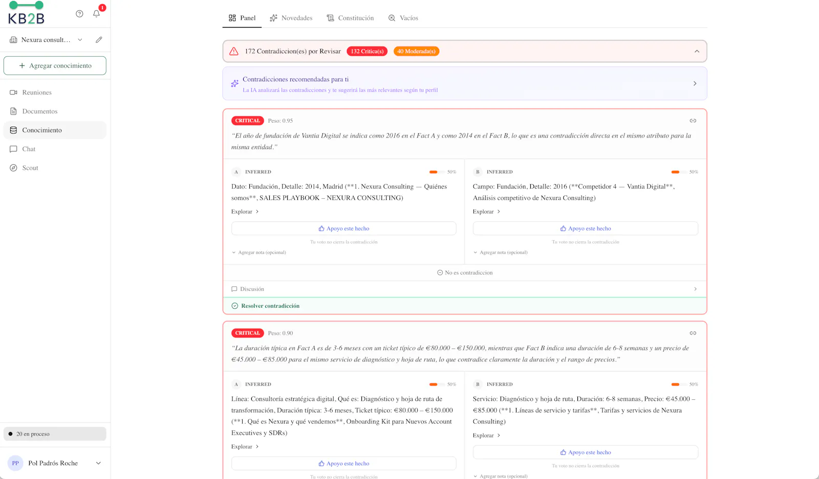819x479 pixels.
Task: Click Resolver contradicción
Action: coord(265,306)
